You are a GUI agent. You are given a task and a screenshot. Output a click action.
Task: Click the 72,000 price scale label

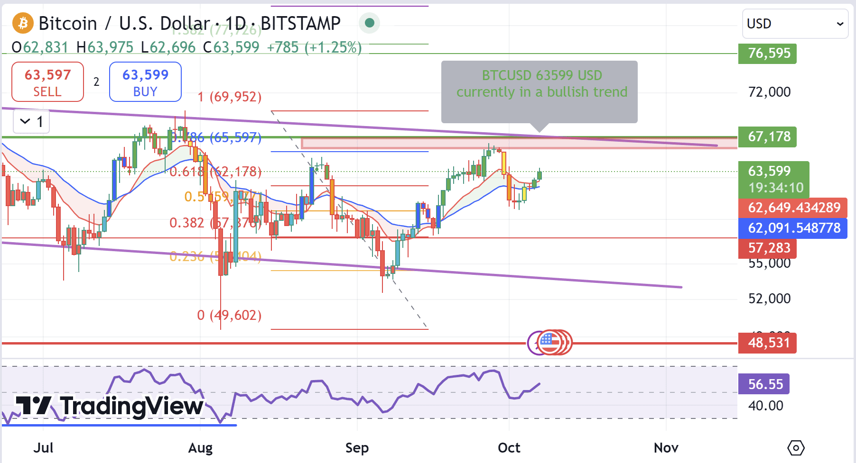769,92
